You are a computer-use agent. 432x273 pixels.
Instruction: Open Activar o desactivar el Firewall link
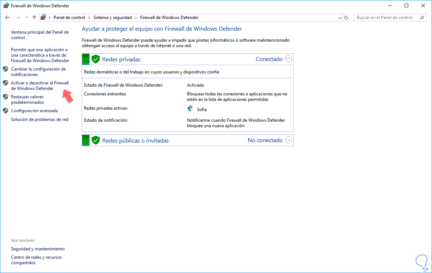pyautogui.click(x=40, y=86)
